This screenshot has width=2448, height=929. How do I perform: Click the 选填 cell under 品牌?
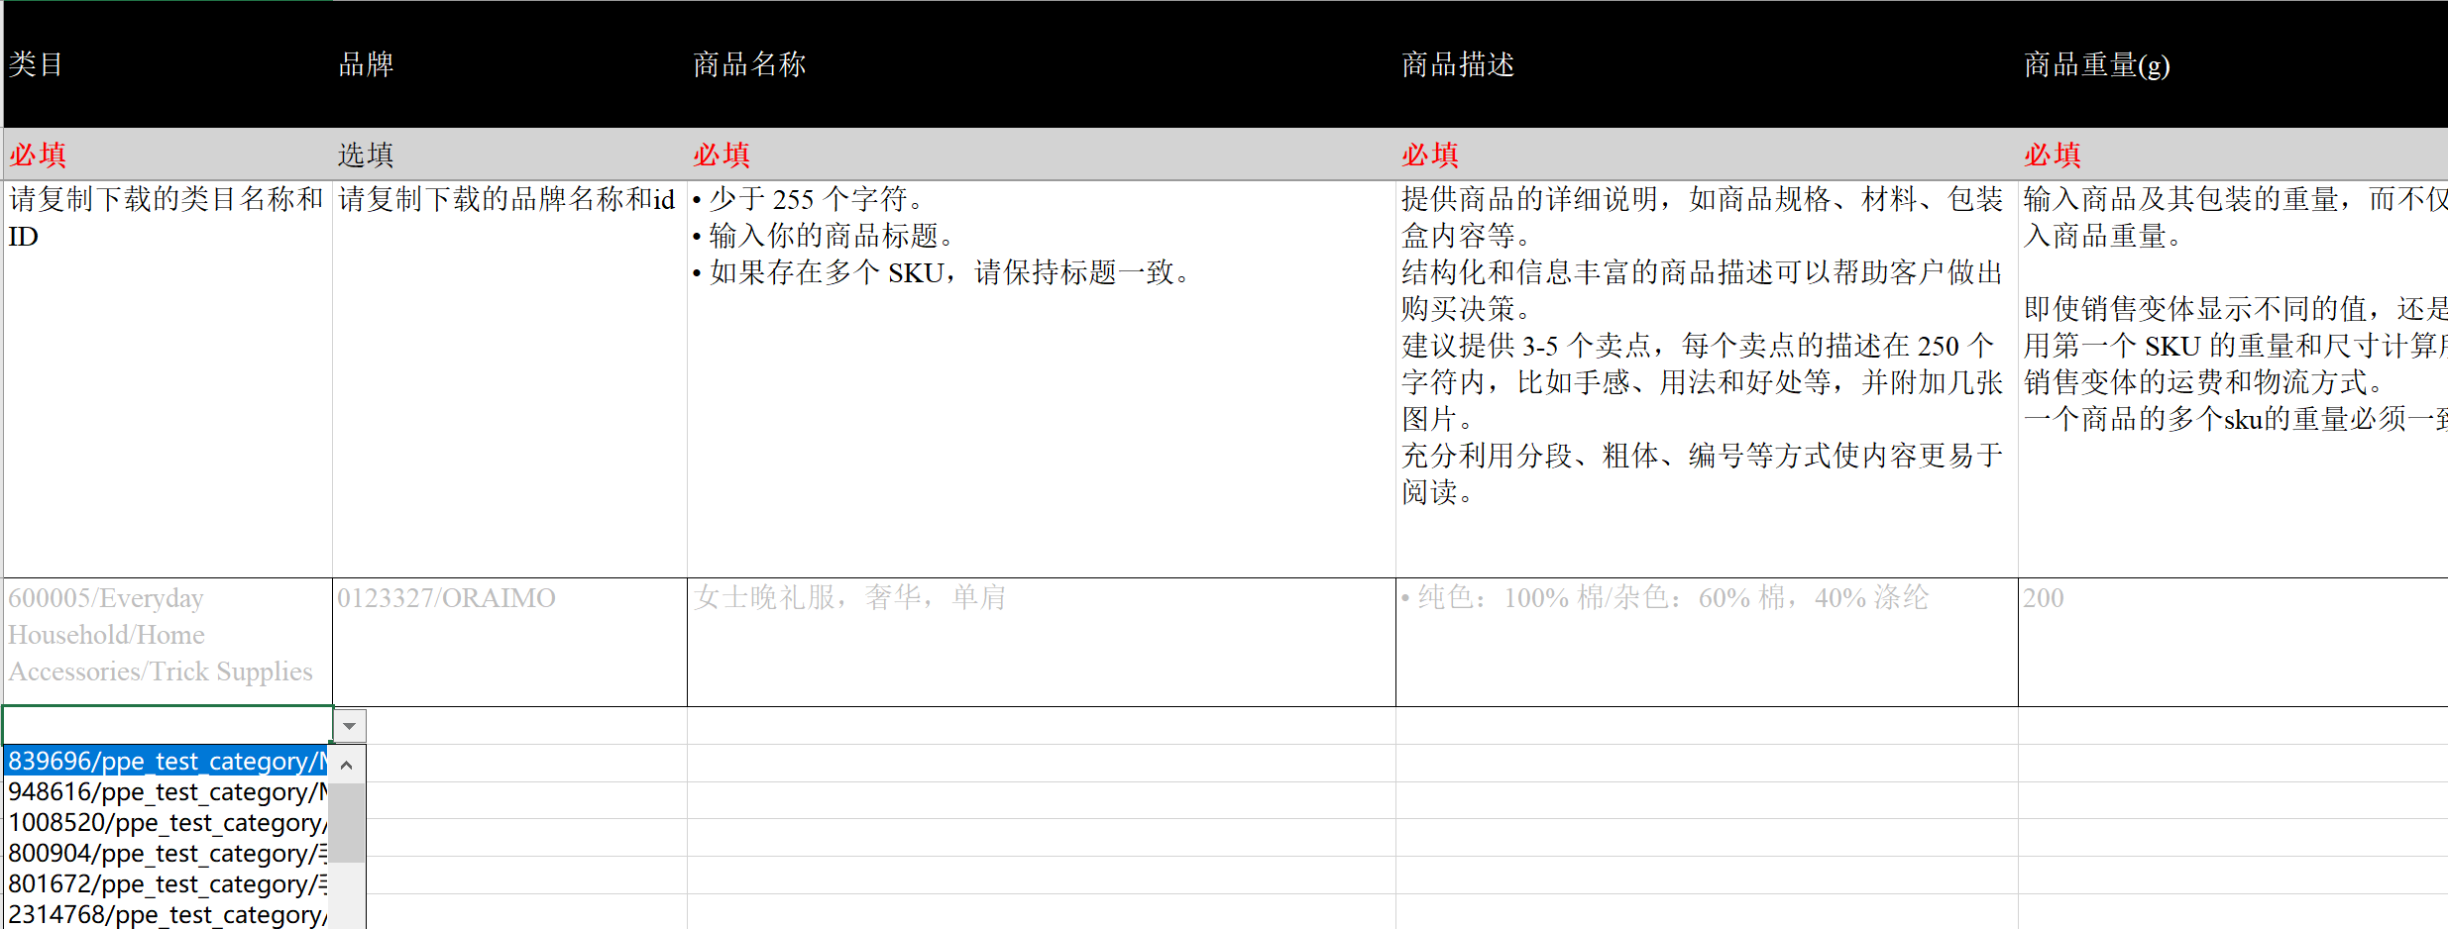tap(509, 155)
